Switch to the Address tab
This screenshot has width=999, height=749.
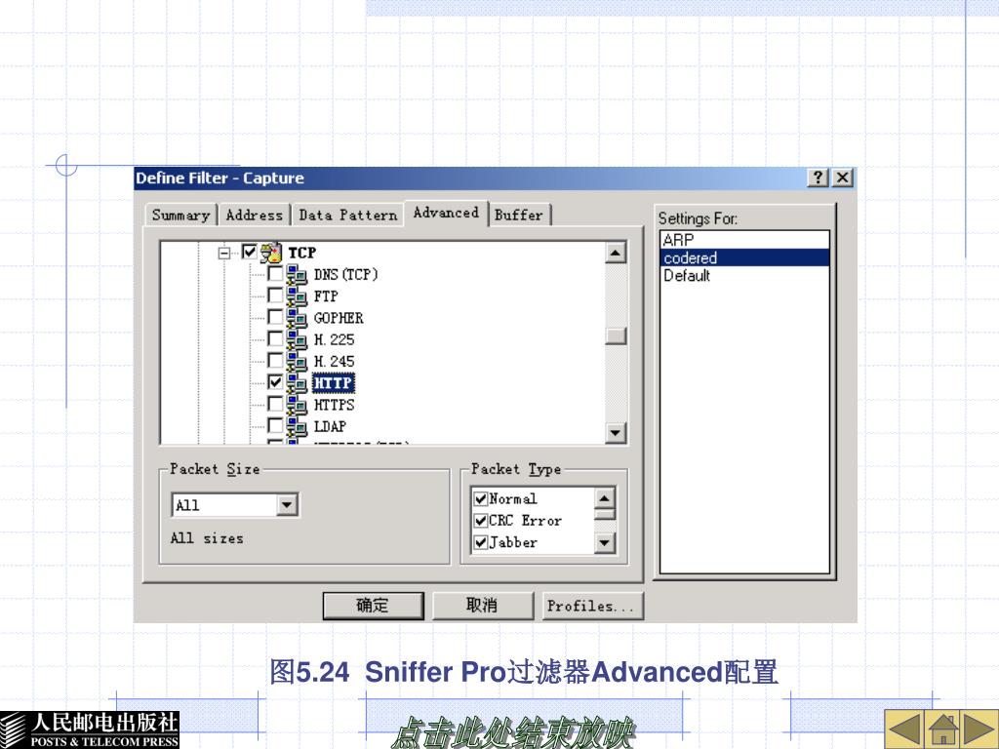tap(255, 216)
